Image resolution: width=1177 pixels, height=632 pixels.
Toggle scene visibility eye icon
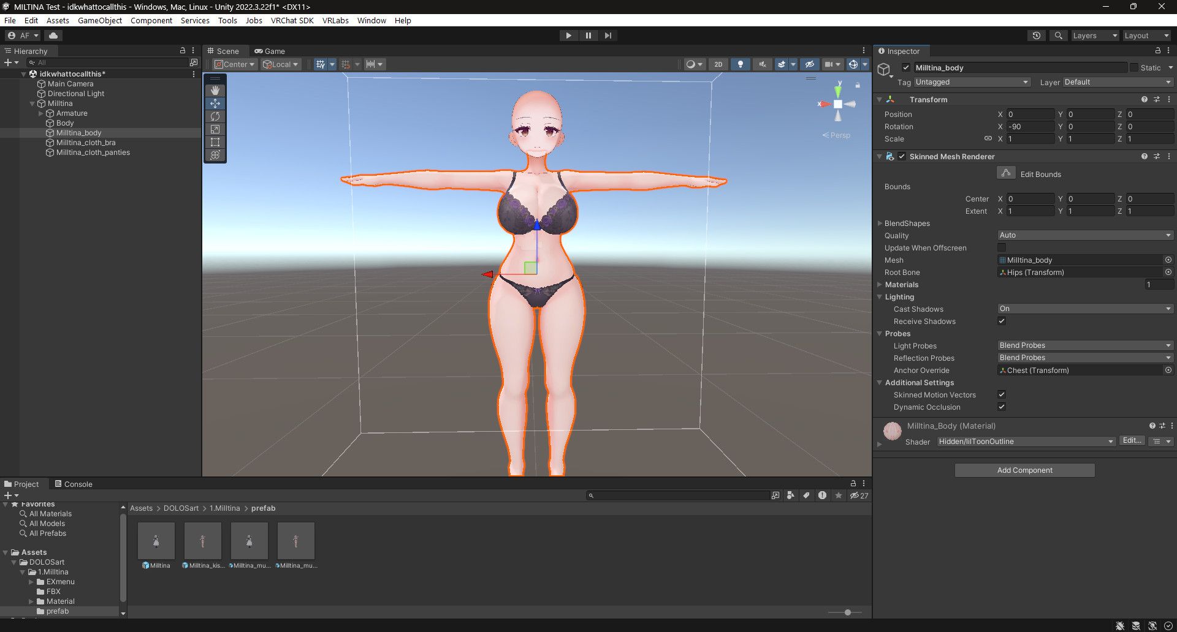pyautogui.click(x=810, y=64)
